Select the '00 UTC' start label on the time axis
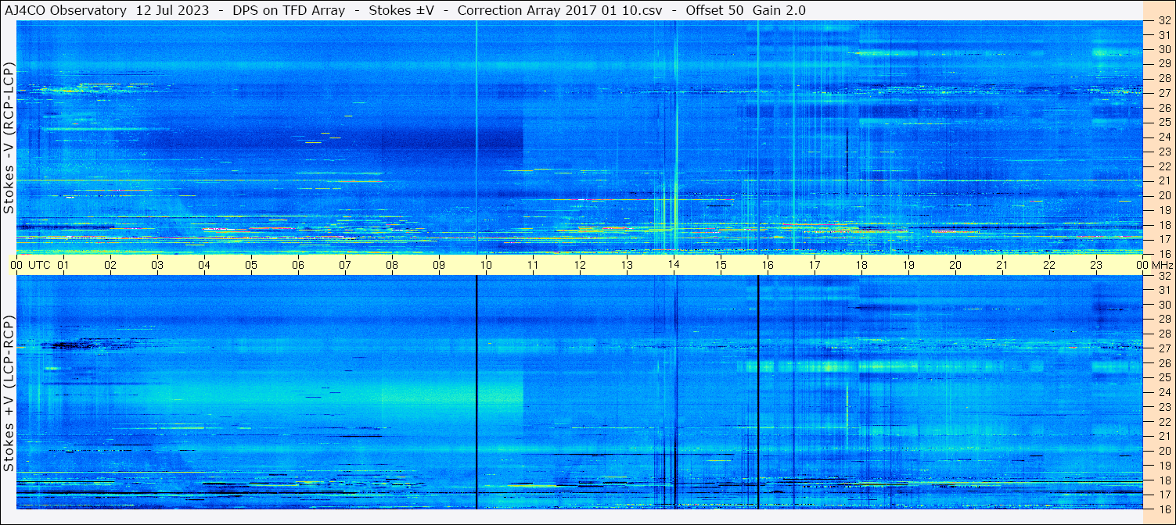Image resolution: width=1176 pixels, height=525 pixels. 31,265
